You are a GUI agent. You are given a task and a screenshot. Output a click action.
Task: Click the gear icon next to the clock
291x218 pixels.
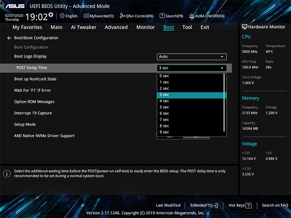pos(51,15)
